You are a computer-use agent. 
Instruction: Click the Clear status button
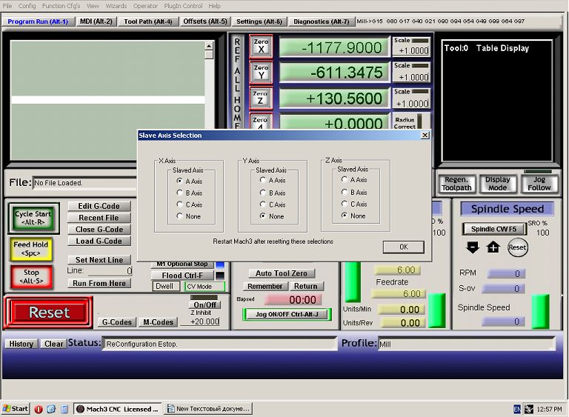tap(53, 344)
